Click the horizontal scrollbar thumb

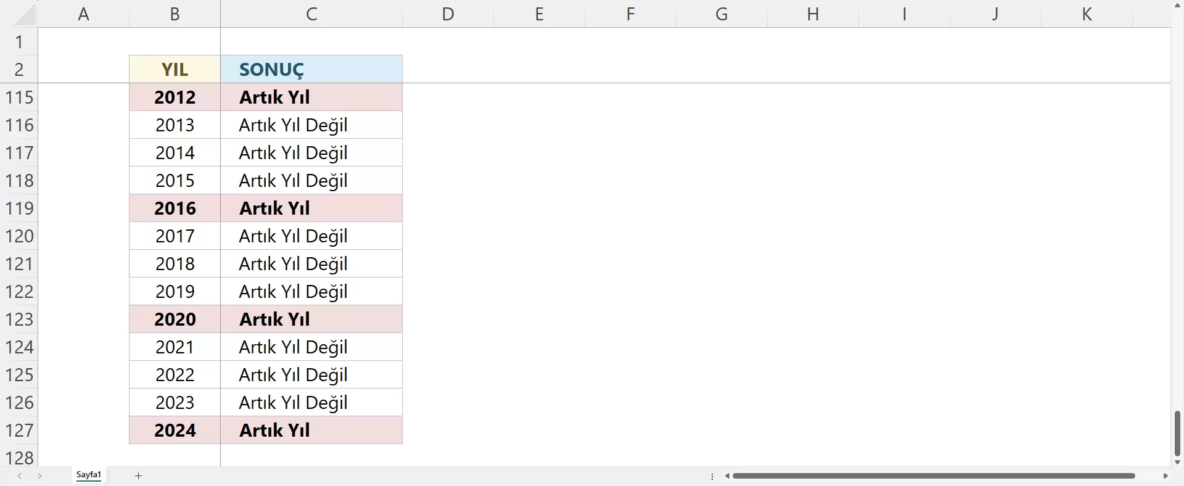click(x=934, y=476)
